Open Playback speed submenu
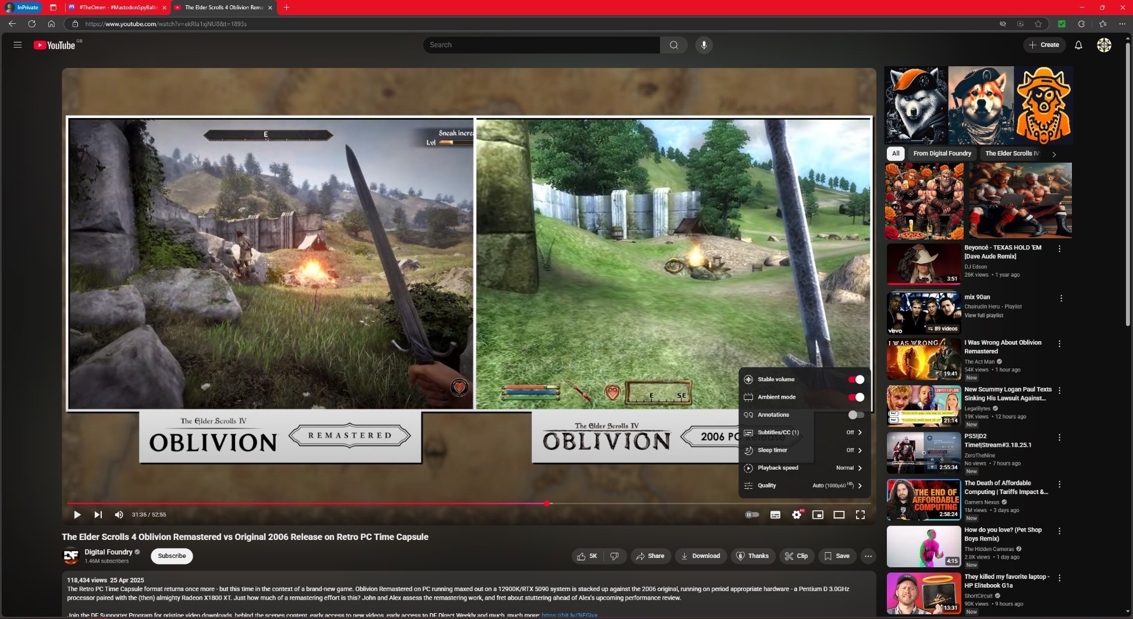 coord(804,468)
